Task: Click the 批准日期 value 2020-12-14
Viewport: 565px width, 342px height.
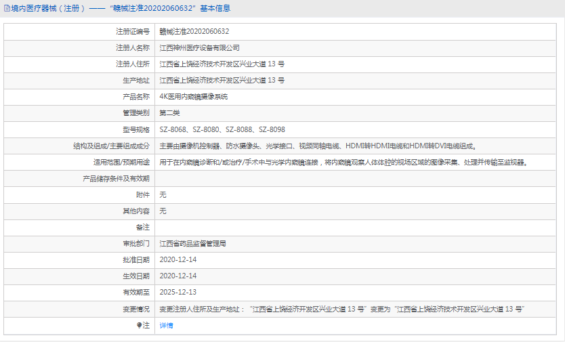Action: (178, 260)
